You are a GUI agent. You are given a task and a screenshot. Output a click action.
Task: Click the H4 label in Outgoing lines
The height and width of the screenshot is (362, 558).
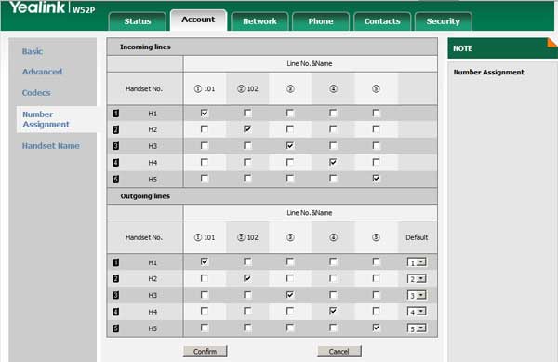pos(153,312)
